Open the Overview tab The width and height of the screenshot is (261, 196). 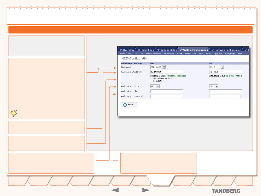pos(127,50)
